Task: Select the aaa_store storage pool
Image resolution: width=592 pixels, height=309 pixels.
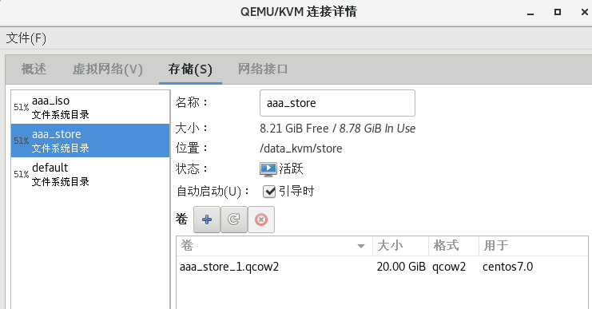Action: tap(90, 141)
